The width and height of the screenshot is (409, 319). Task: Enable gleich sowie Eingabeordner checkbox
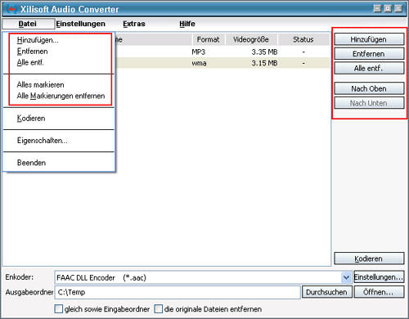tap(59, 309)
